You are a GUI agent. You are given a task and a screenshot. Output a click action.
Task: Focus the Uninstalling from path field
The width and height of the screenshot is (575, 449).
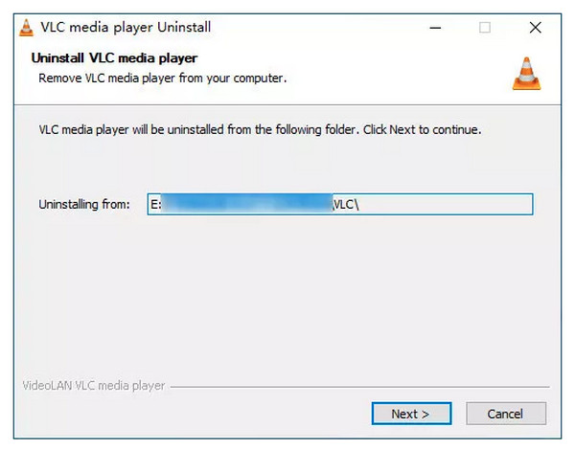click(x=340, y=204)
